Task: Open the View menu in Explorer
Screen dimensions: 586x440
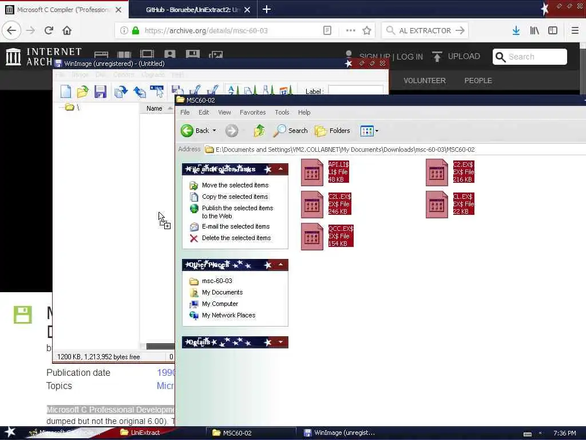Action: tap(224, 112)
